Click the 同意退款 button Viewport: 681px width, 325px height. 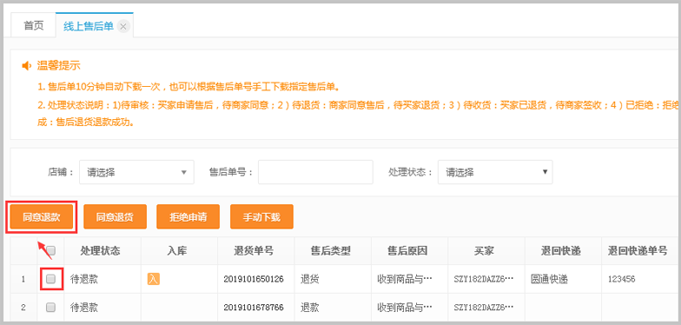click(42, 217)
